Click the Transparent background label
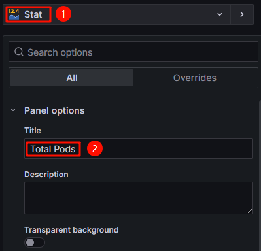Screen dimensions: 261x251 click(71, 230)
